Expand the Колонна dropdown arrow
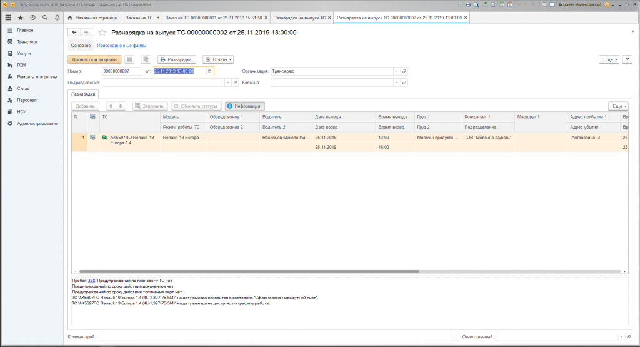This screenshot has height=347, width=640. [397, 83]
